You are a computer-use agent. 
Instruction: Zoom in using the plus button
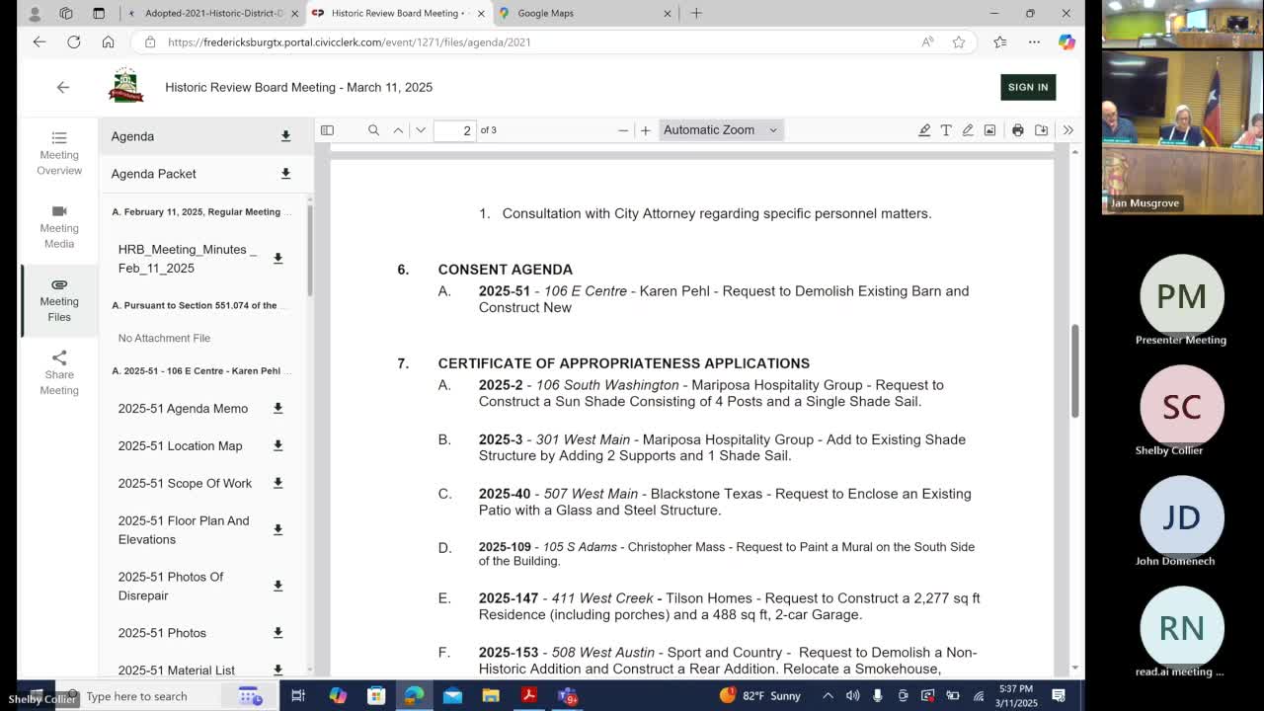point(645,130)
